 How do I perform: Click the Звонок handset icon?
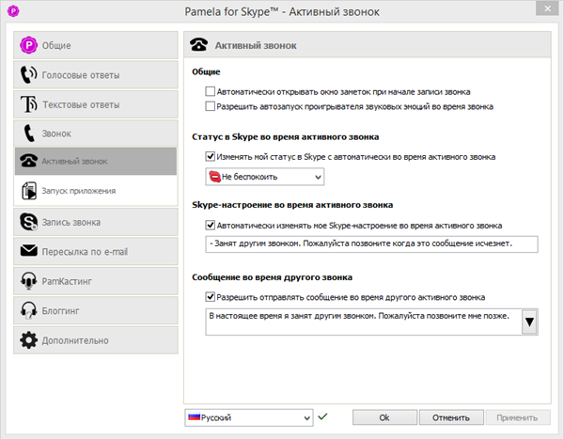pyautogui.click(x=29, y=133)
